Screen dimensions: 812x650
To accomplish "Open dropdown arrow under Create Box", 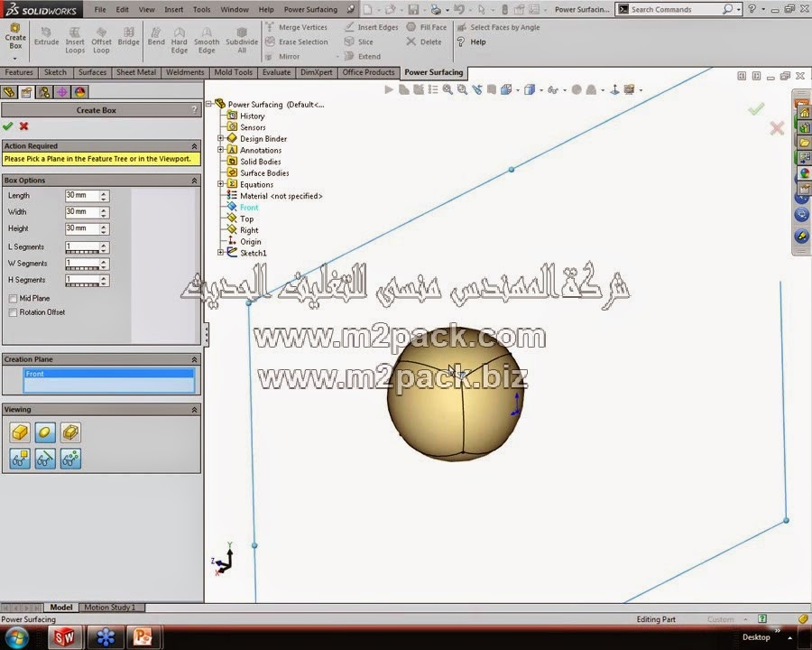I will [15, 58].
